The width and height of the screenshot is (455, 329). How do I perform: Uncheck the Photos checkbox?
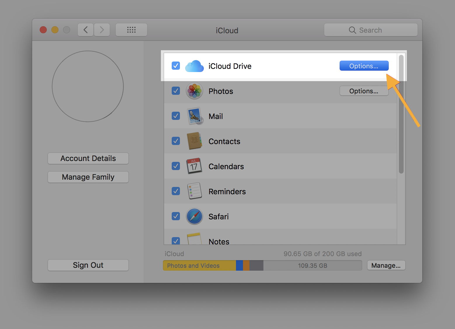[176, 91]
